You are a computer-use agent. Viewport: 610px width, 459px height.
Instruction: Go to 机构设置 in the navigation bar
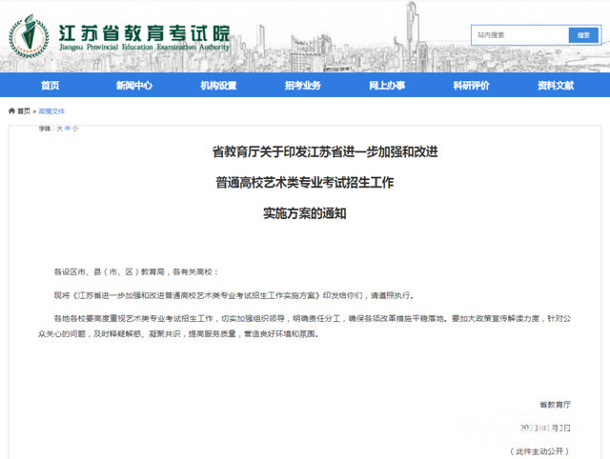pos(218,86)
